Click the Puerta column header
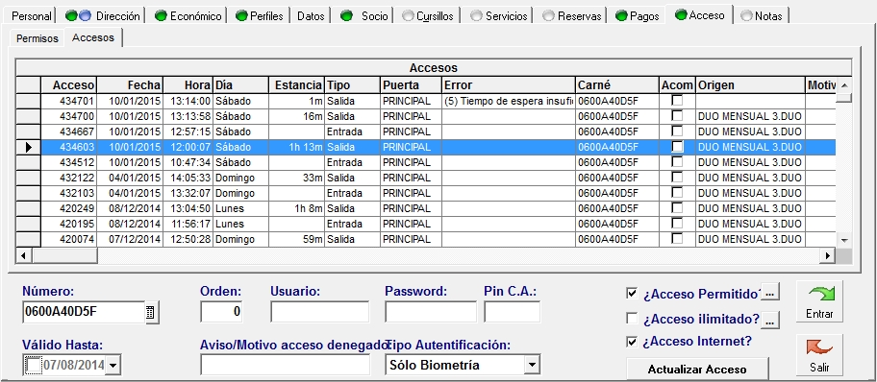Screen dimensions: 877x382 pos(412,85)
